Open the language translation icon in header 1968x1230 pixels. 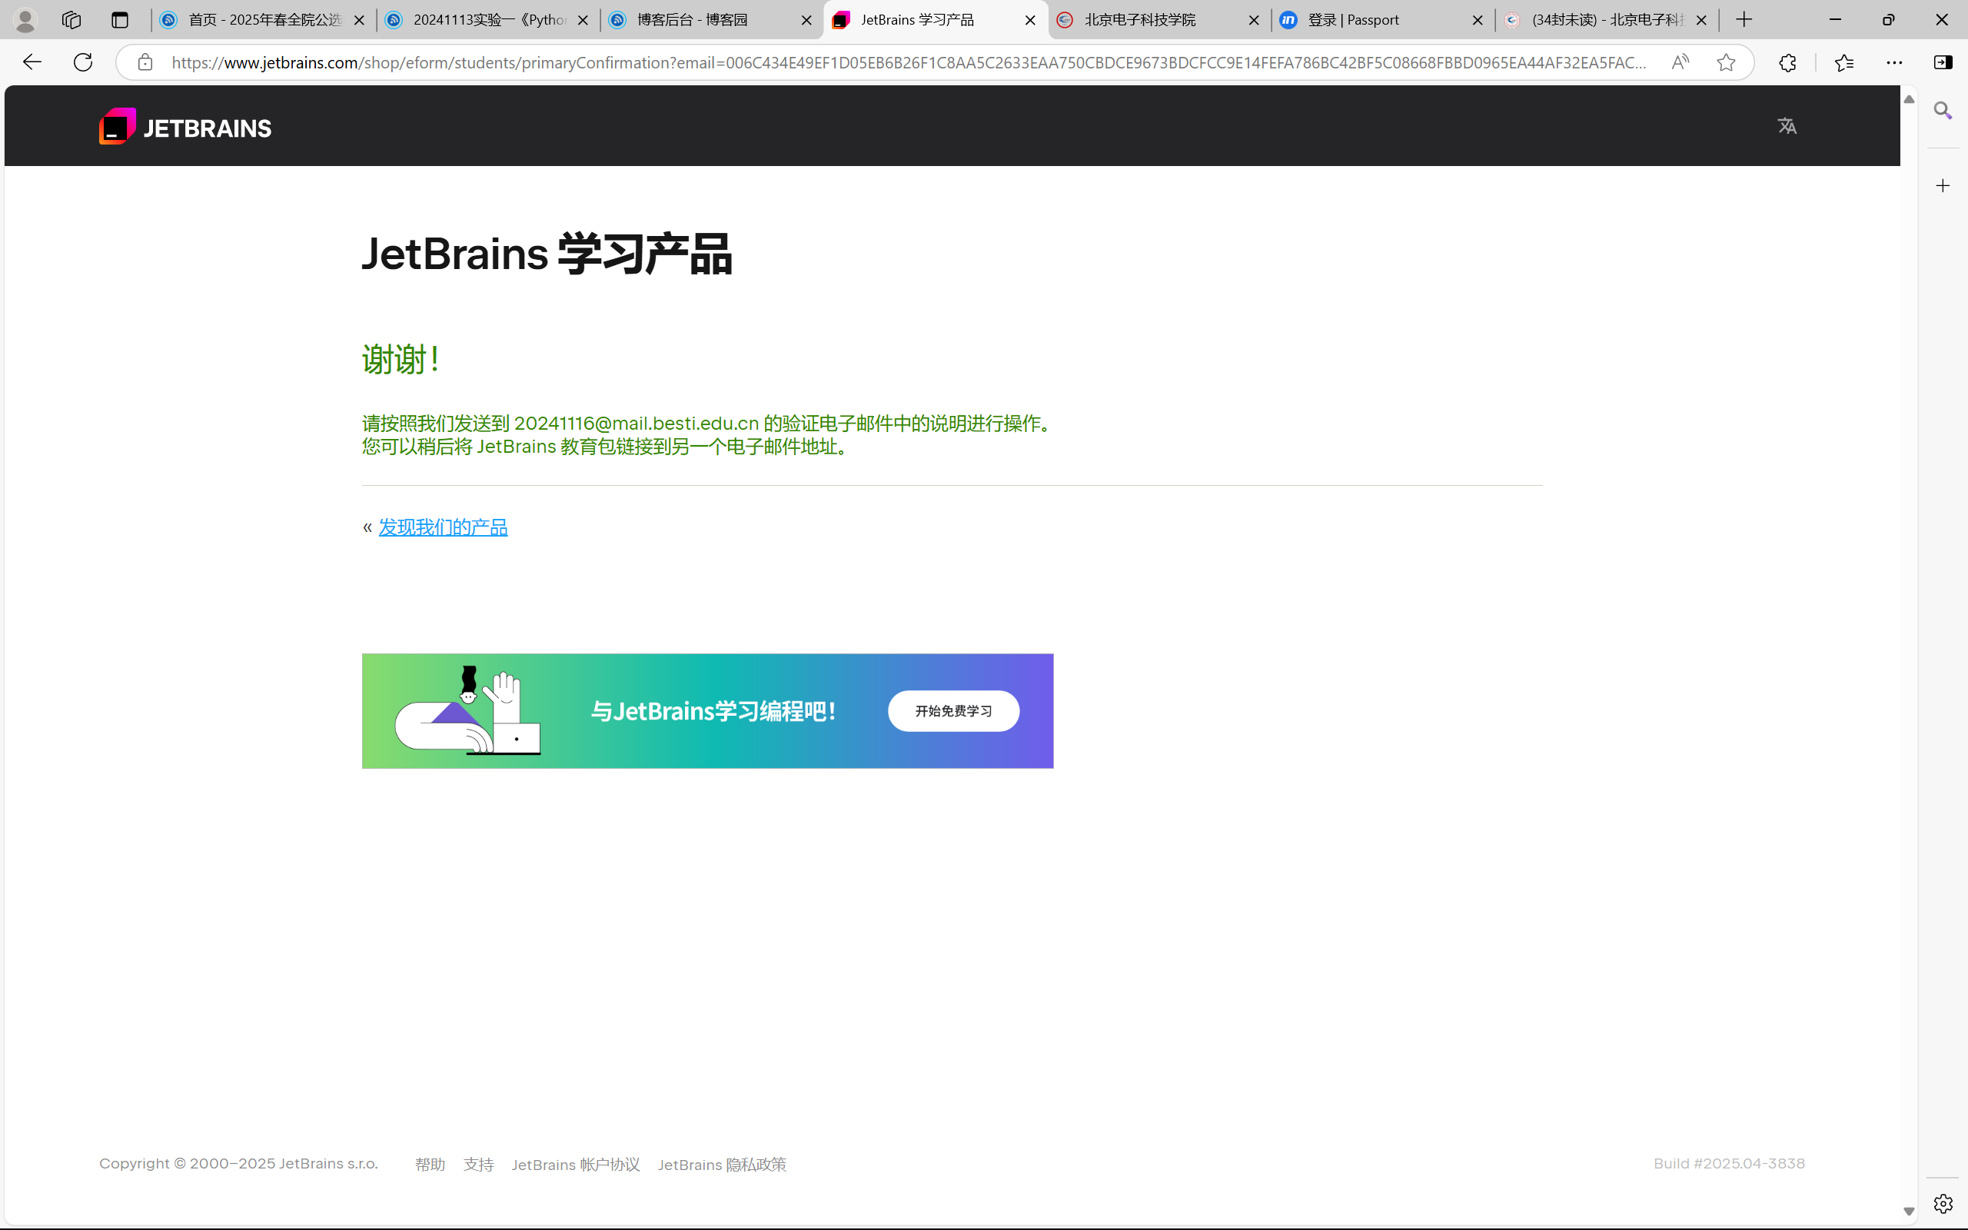click(x=1787, y=126)
